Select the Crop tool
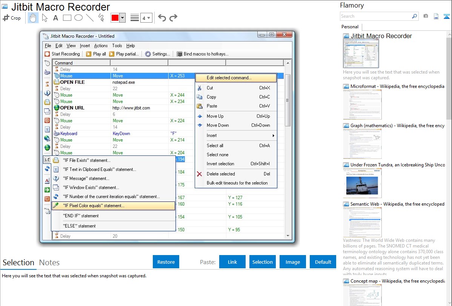Image resolution: width=452 pixels, height=306 pixels. (x=12, y=17)
